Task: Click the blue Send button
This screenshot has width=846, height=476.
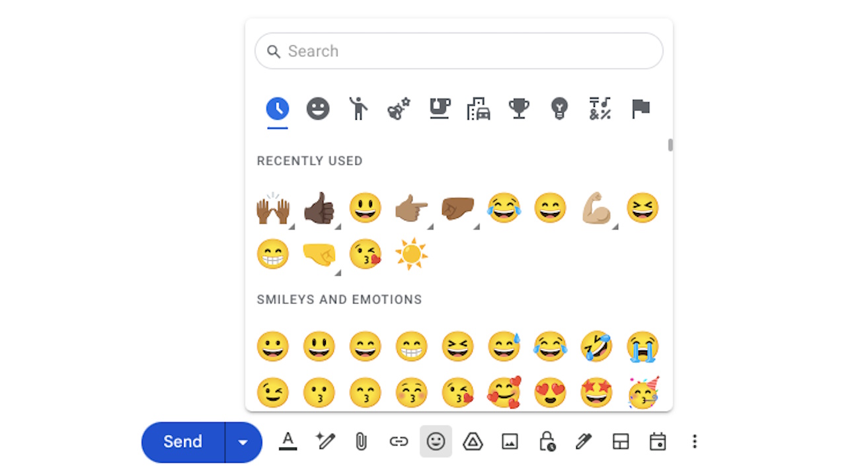Action: [x=183, y=442]
